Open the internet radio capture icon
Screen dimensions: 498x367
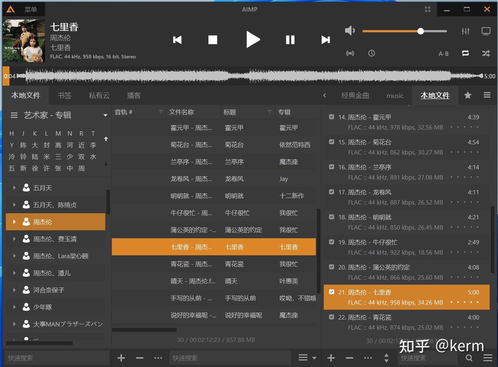pos(350,53)
